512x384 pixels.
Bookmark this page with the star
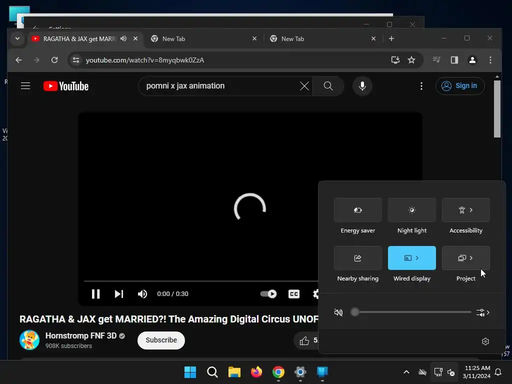point(411,60)
